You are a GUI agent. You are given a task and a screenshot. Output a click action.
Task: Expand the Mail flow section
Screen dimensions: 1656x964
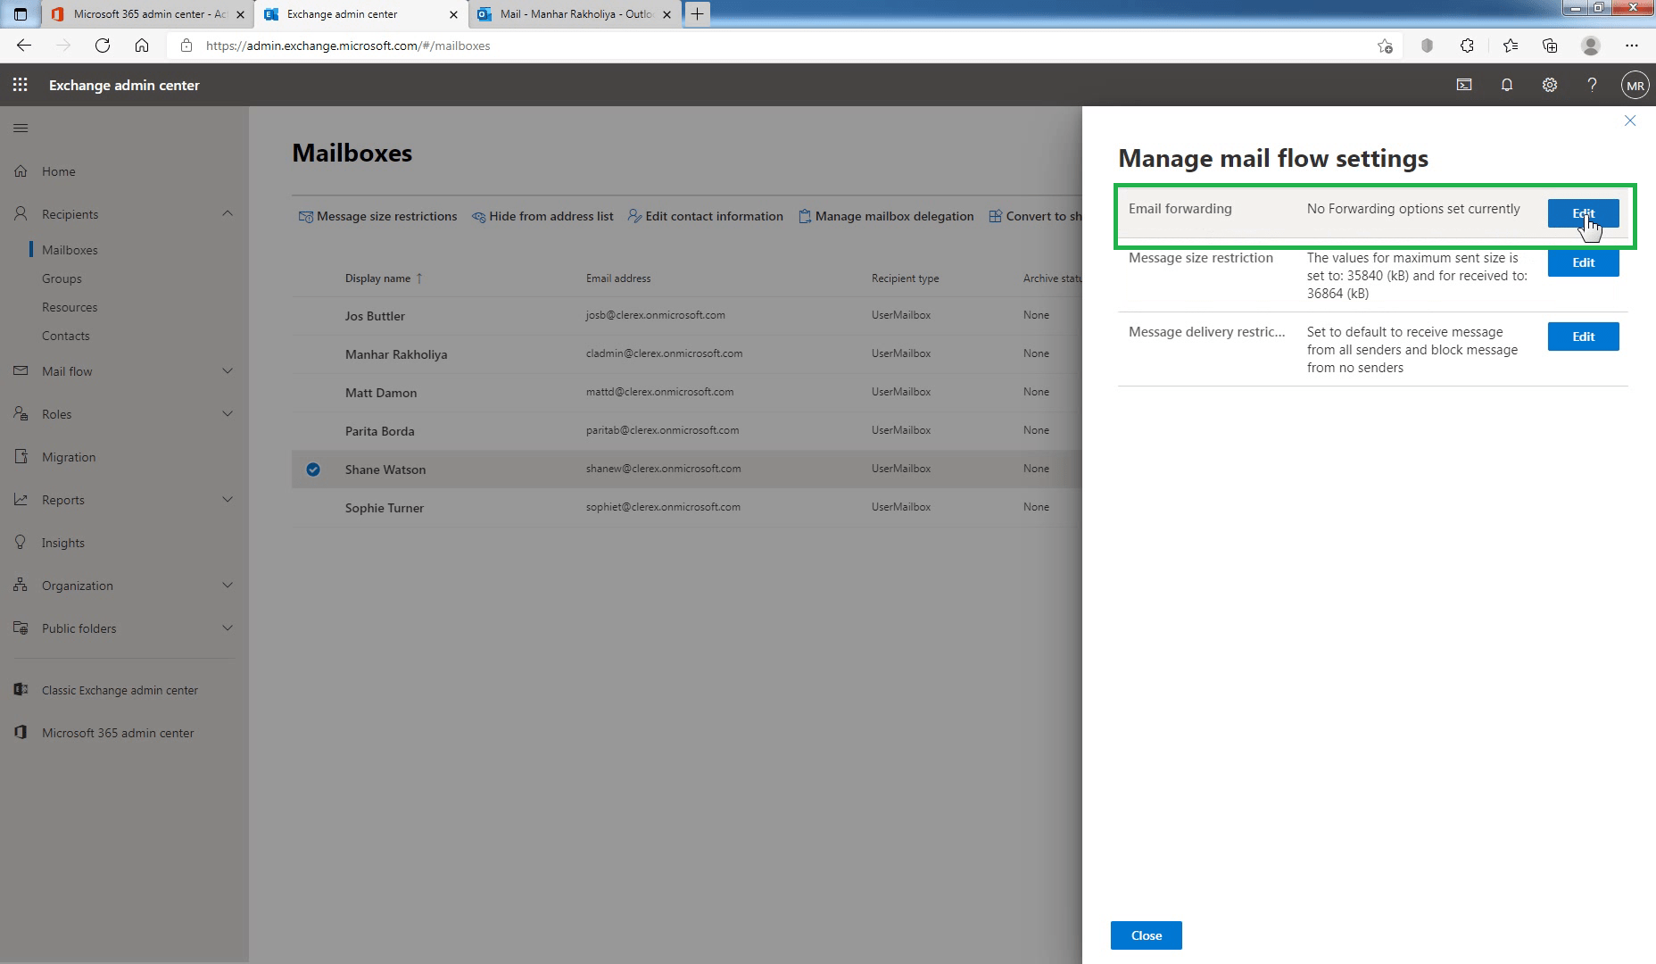(x=228, y=370)
